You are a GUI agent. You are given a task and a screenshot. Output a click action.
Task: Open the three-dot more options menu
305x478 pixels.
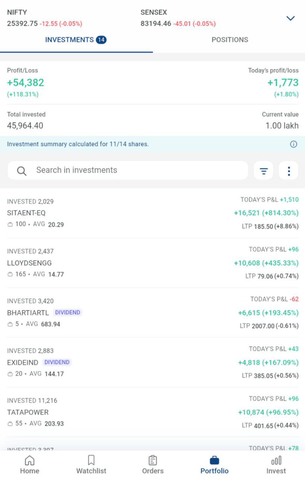pyautogui.click(x=289, y=171)
